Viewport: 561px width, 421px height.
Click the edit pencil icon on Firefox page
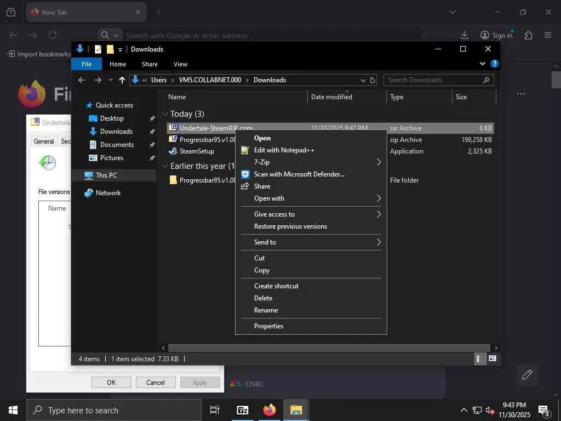[x=527, y=375]
